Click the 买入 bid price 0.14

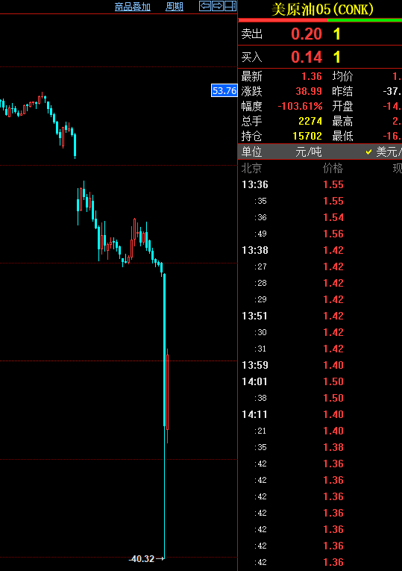[x=307, y=57]
